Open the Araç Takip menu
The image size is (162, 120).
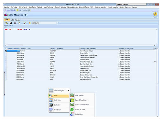pyautogui.click(x=32, y=7)
